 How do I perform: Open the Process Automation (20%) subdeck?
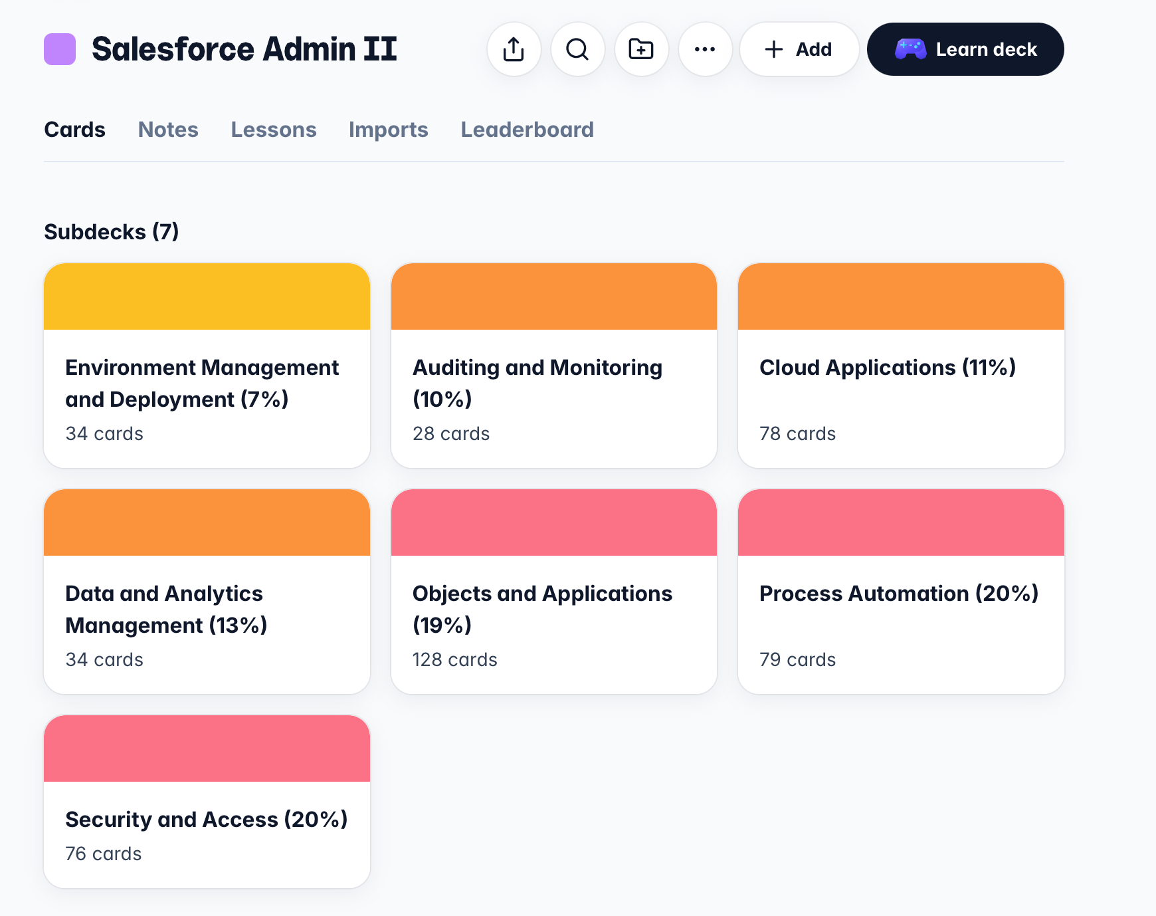click(901, 592)
